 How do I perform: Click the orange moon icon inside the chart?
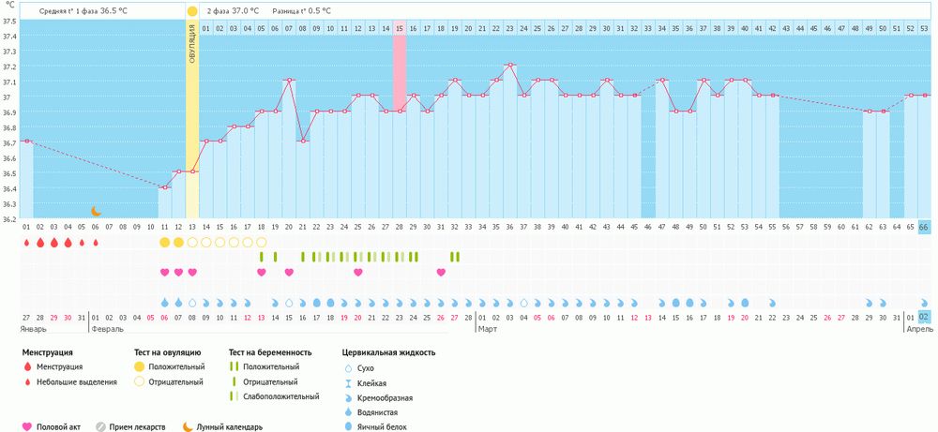point(96,212)
